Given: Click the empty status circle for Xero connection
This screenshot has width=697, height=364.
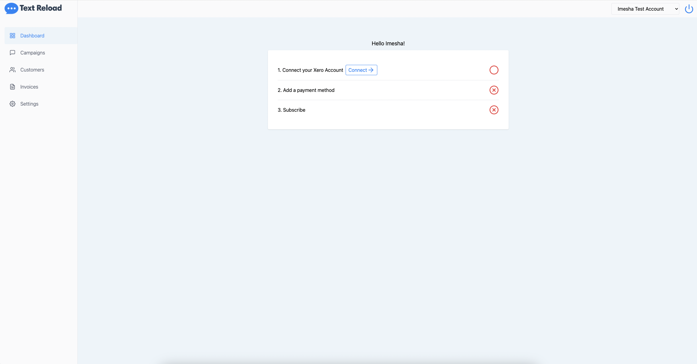Looking at the screenshot, I should (494, 70).
